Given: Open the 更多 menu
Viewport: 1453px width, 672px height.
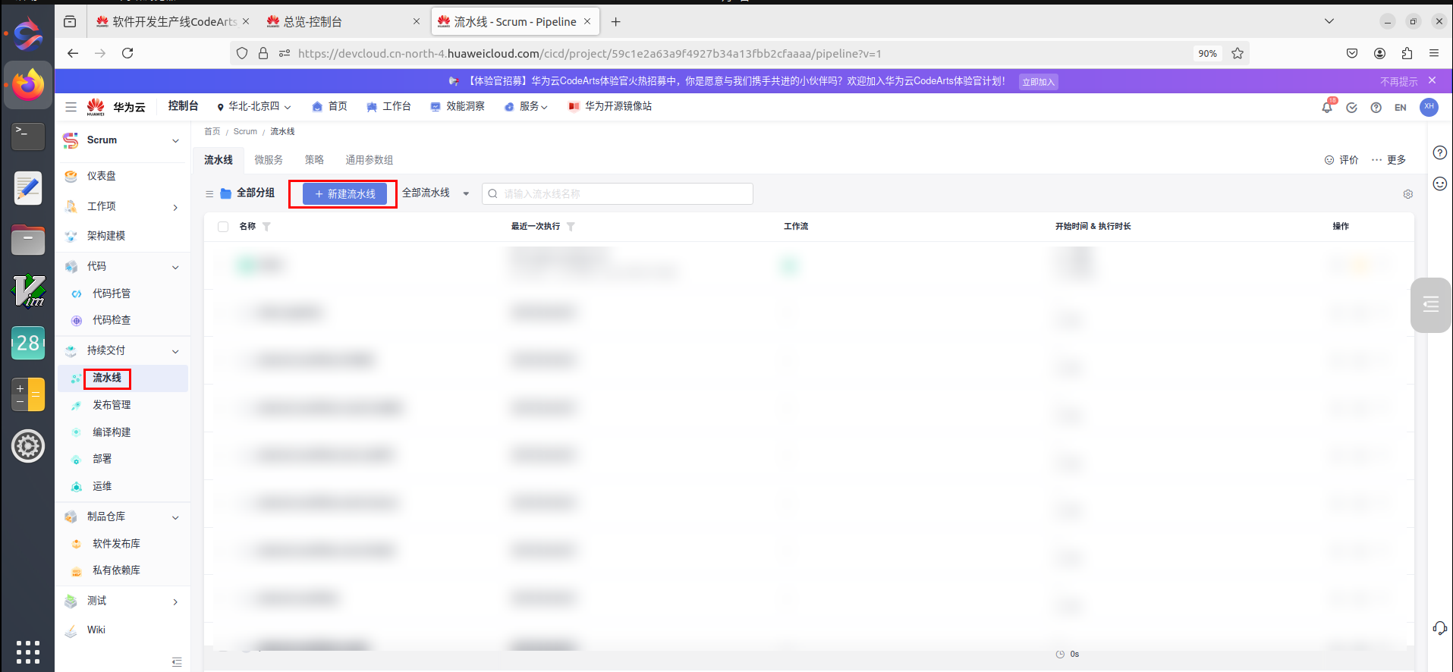Looking at the screenshot, I should point(1389,160).
